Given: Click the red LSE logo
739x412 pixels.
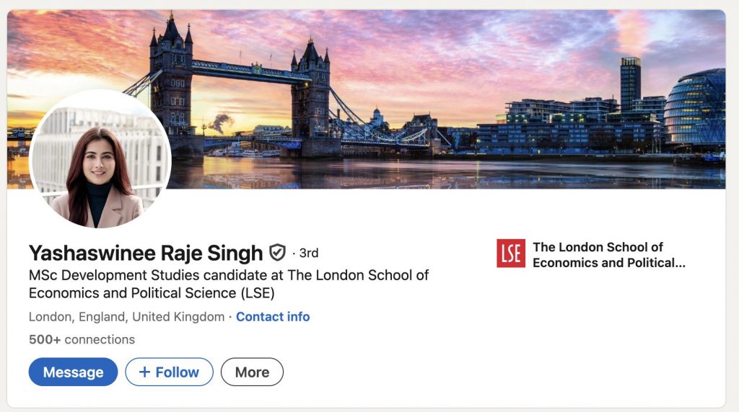Looking at the screenshot, I should (x=511, y=254).
